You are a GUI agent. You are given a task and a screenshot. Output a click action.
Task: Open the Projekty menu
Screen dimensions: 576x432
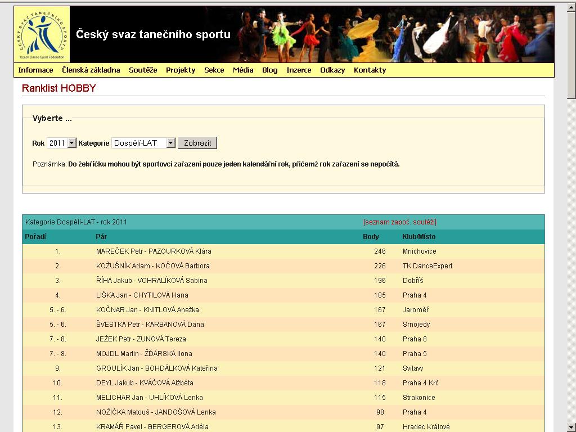pyautogui.click(x=181, y=70)
